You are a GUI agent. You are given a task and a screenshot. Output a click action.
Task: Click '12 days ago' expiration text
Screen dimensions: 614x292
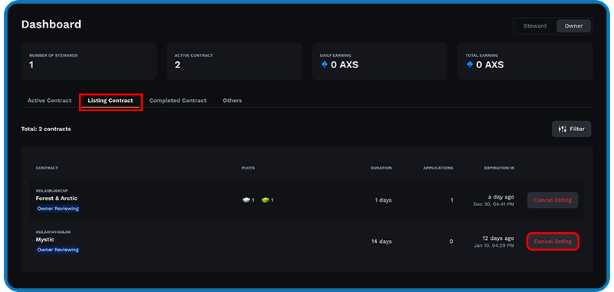(x=498, y=238)
